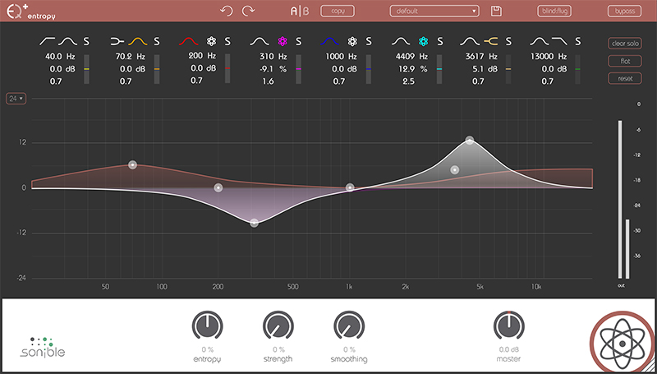The width and height of the screenshot is (657, 374).
Task: Click the master gain knob
Action: click(508, 326)
